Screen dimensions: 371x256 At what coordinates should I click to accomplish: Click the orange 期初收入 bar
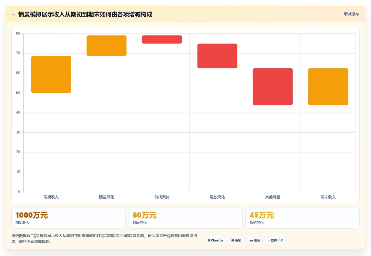pos(51,74)
